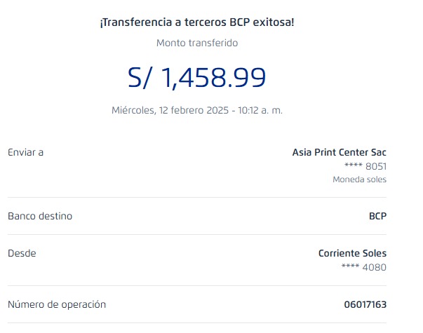Screen dimensions: 423x333
Task: Select recipient name Asia Print Center Sac
Action: (339, 152)
